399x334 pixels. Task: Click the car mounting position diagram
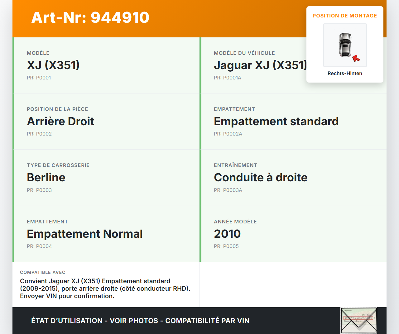click(345, 45)
